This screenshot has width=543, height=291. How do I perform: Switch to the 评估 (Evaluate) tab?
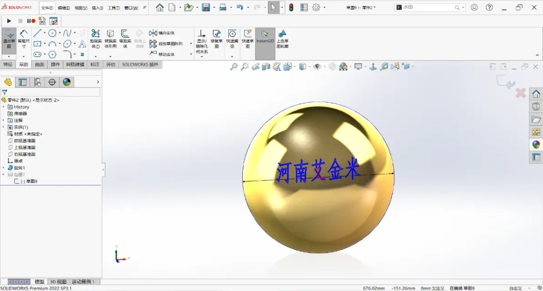pyautogui.click(x=111, y=65)
